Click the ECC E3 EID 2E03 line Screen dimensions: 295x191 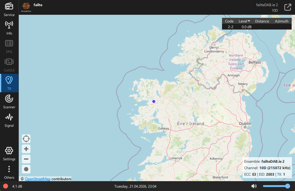tap(264, 174)
